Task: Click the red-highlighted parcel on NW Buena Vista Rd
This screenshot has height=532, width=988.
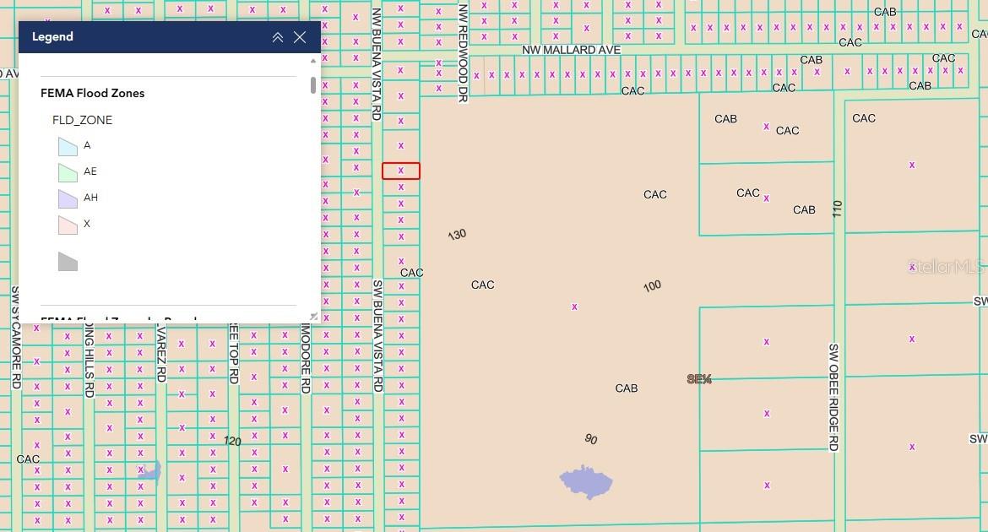Action: coord(401,171)
